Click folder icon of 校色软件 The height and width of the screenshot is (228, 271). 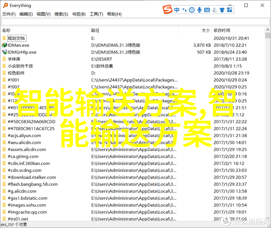(4, 73)
